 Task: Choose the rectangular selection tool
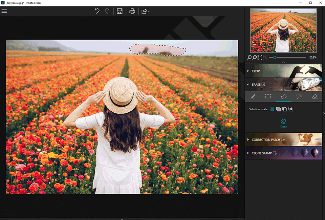tap(268, 96)
